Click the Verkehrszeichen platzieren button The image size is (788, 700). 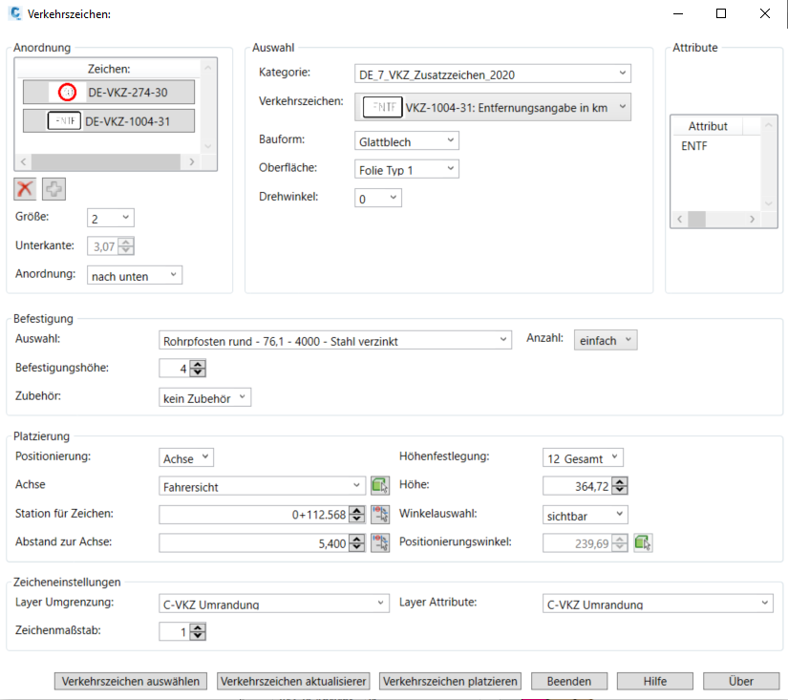pyautogui.click(x=451, y=681)
